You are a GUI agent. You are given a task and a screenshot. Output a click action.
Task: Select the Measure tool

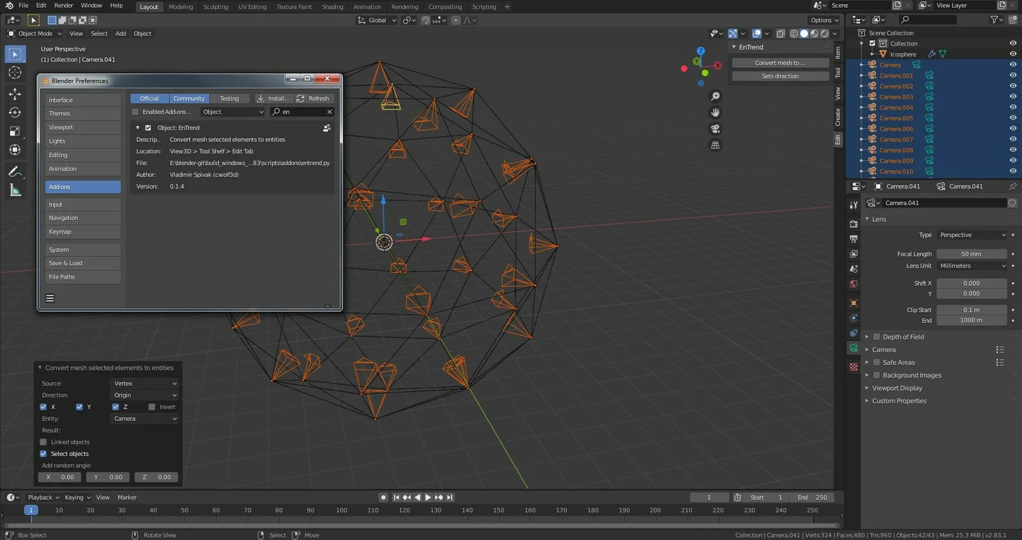(x=15, y=190)
